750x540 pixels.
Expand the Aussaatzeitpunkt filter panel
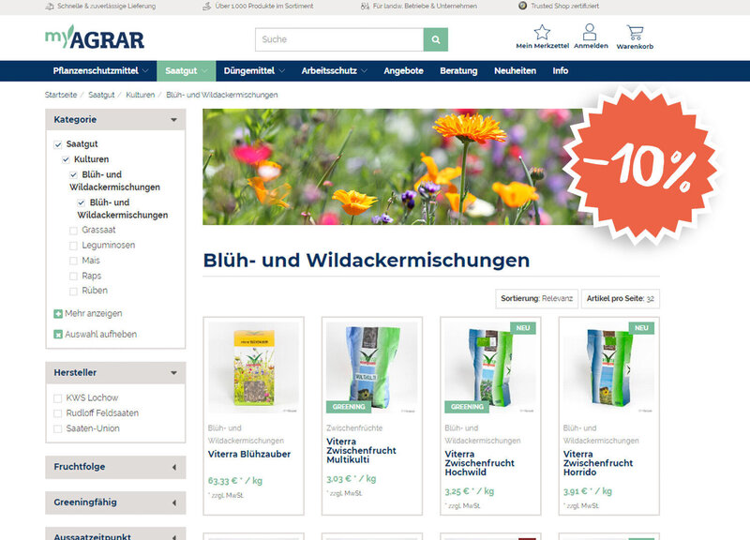tap(115, 535)
